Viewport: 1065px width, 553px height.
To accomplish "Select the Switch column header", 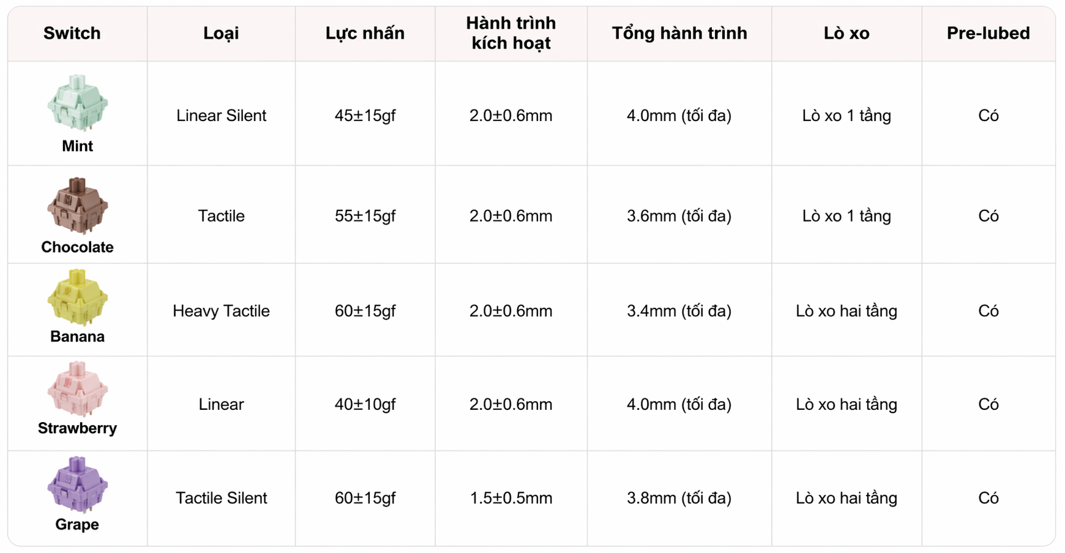I will click(72, 33).
